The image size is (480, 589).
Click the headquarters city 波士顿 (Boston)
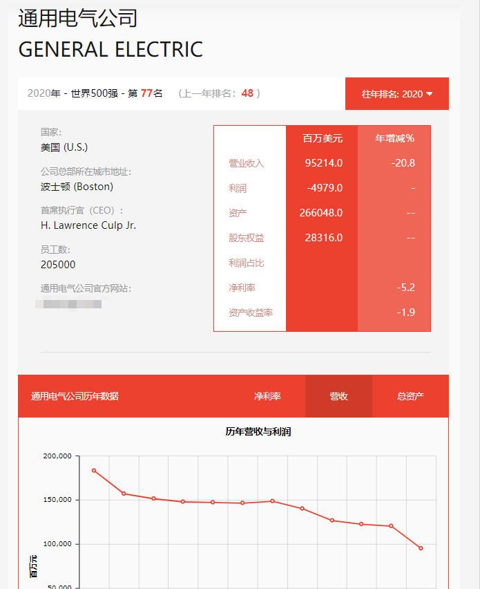(x=77, y=187)
